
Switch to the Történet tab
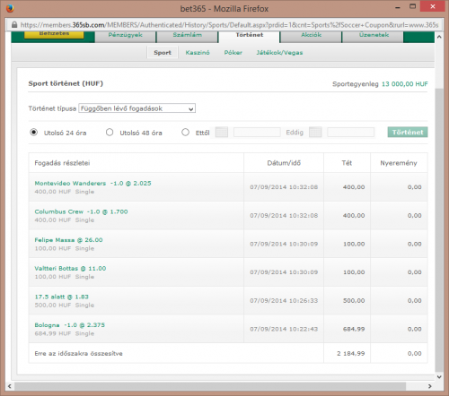[x=250, y=36]
